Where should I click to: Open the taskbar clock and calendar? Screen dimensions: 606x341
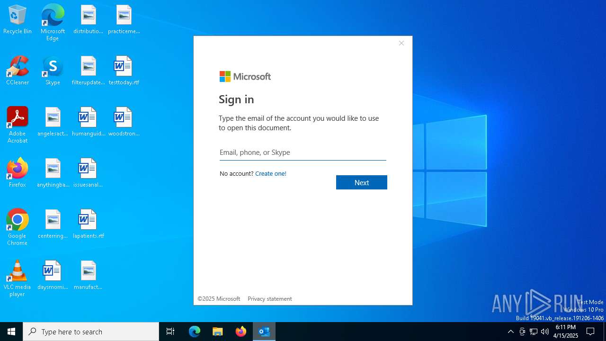tap(566, 332)
